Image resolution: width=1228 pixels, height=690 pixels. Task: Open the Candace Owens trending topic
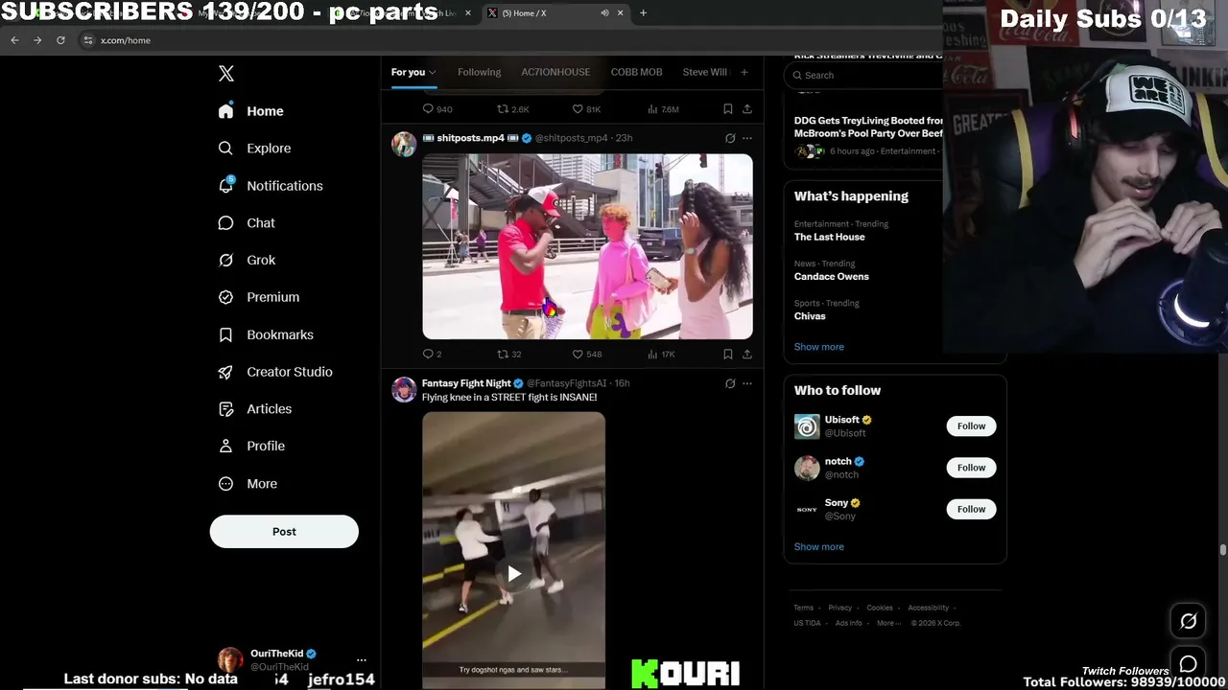(x=832, y=277)
